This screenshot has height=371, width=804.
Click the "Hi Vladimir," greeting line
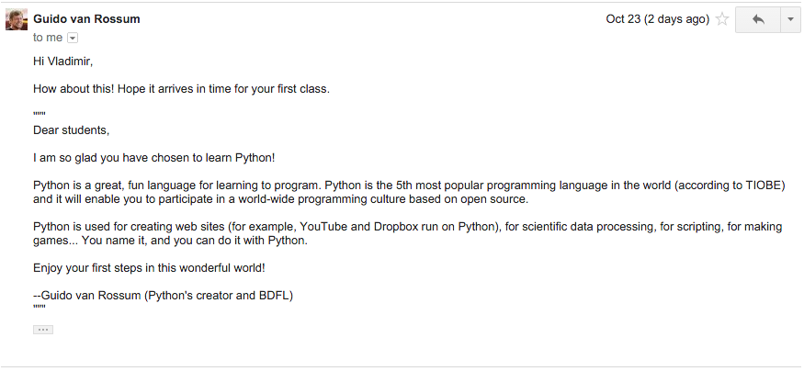(63, 61)
